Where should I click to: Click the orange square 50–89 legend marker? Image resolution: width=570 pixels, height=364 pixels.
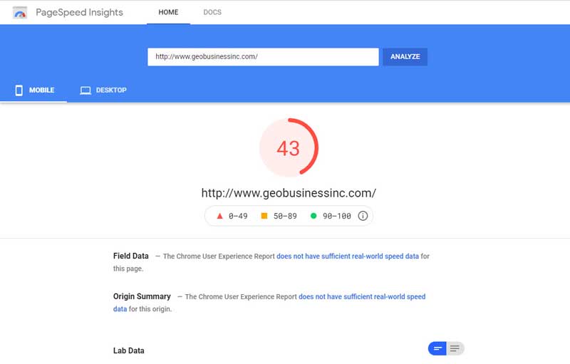pos(264,216)
